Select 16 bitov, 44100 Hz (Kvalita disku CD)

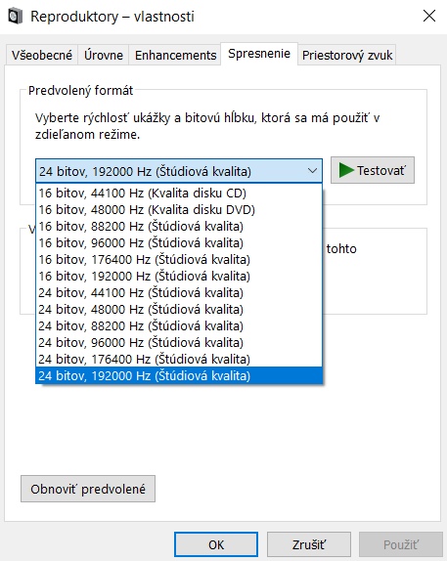coord(179,194)
